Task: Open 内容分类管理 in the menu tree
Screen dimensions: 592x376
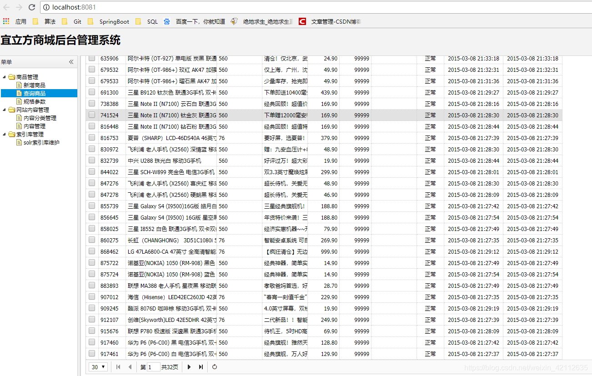Action: 40,118
